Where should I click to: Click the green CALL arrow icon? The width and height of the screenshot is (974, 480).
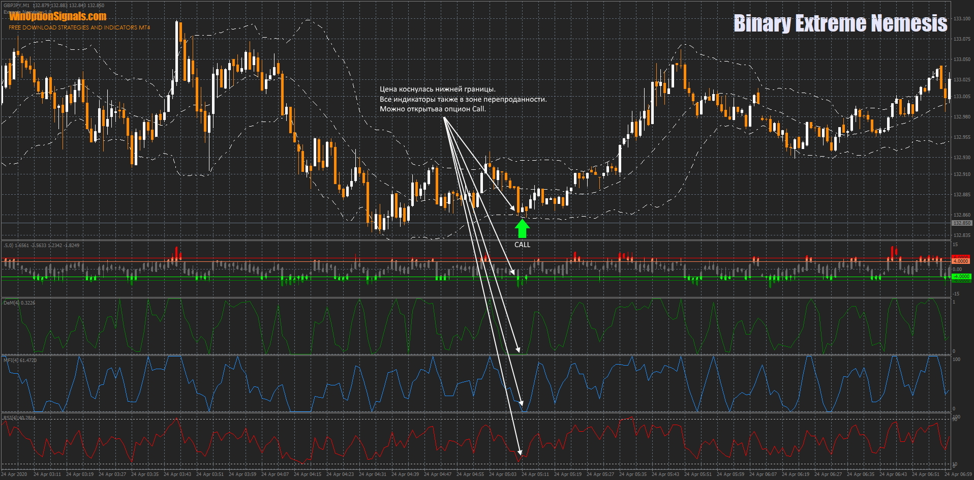(x=522, y=229)
